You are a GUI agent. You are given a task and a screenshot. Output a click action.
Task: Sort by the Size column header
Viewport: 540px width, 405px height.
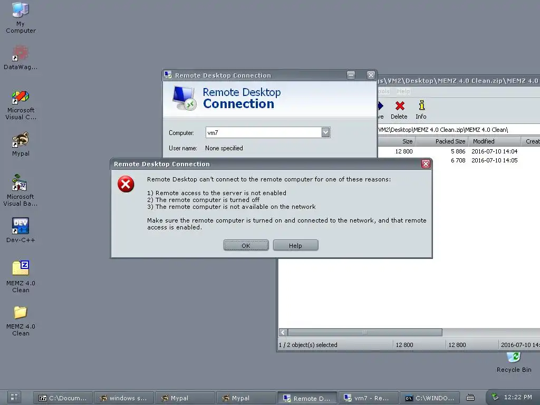(x=397, y=141)
